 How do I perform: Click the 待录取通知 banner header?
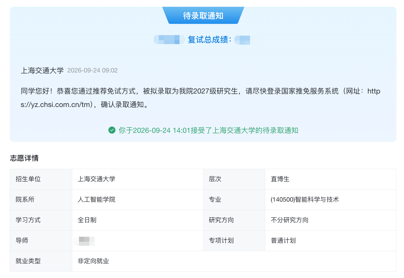coord(203,15)
